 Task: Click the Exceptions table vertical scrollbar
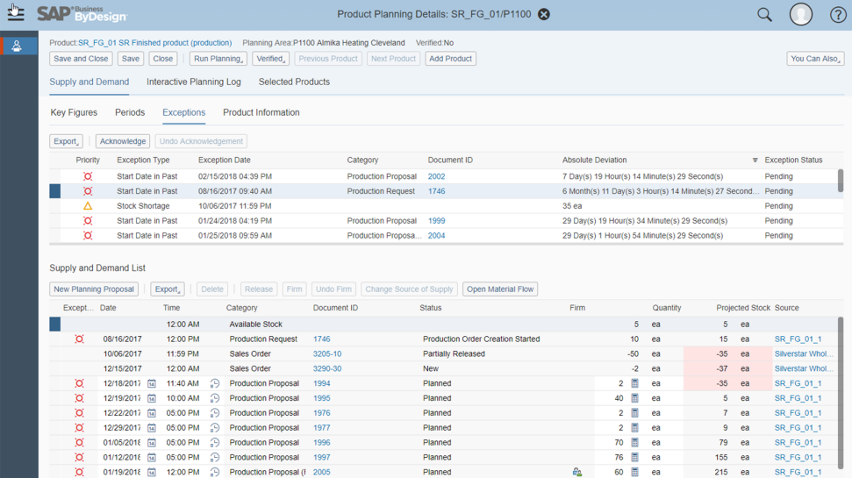tap(841, 181)
